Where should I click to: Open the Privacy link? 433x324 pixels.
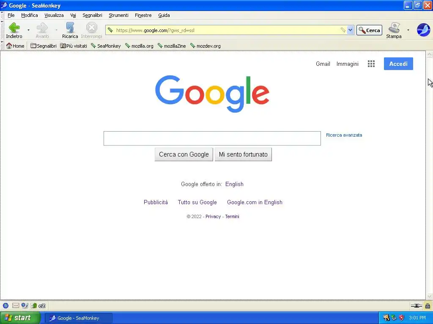213,216
